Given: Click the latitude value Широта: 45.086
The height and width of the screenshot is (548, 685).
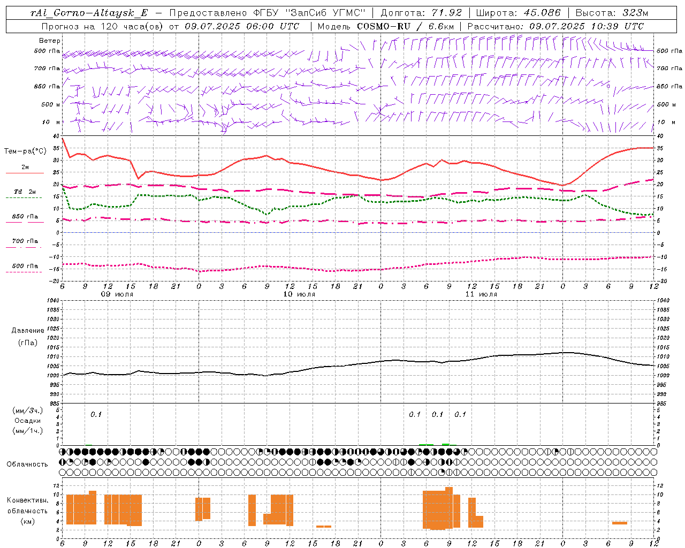Looking at the screenshot, I should tap(518, 13).
